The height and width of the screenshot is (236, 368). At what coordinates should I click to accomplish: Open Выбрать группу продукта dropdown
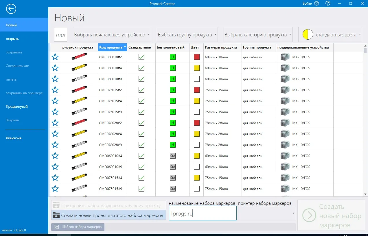[x=187, y=35]
